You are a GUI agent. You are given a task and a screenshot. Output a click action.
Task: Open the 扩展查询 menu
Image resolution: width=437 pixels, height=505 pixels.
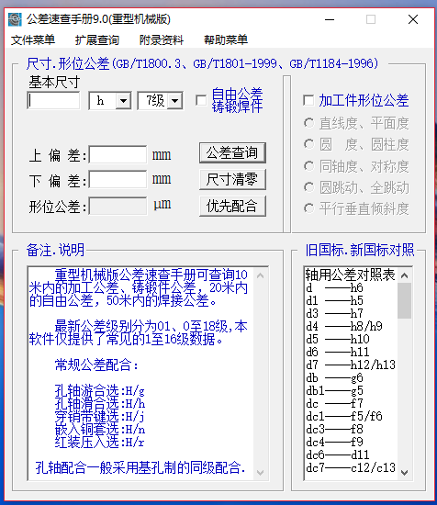coord(97,39)
